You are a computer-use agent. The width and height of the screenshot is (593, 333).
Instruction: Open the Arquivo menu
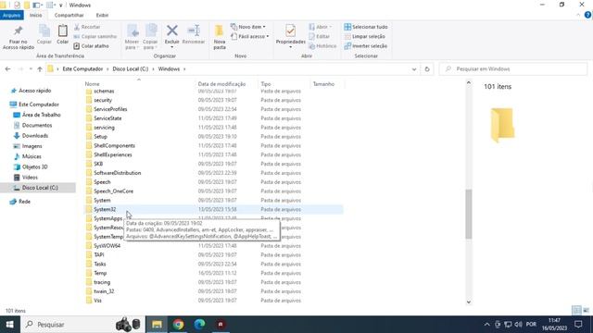[x=12, y=16]
